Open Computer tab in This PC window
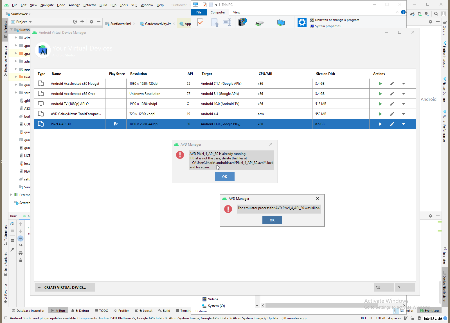This screenshot has height=323, width=450. pos(218,12)
